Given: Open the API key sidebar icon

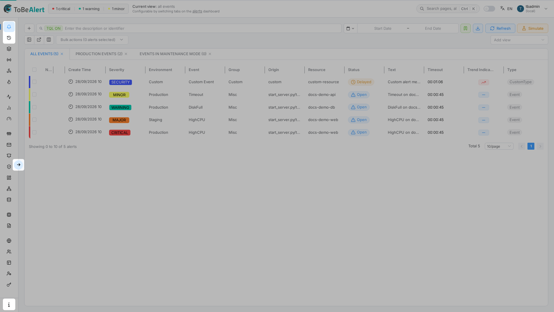Looking at the screenshot, I should (9, 285).
